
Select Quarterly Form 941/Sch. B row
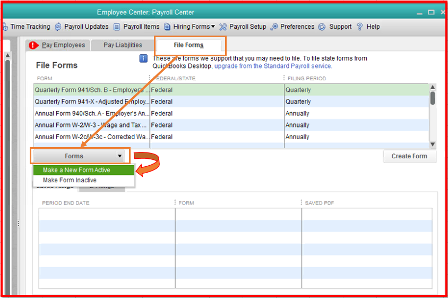[x=231, y=90]
